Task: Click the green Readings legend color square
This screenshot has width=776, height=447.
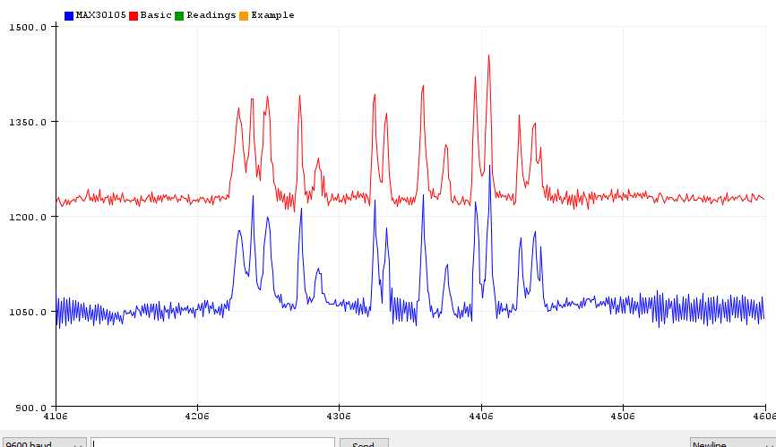Action: 179,15
